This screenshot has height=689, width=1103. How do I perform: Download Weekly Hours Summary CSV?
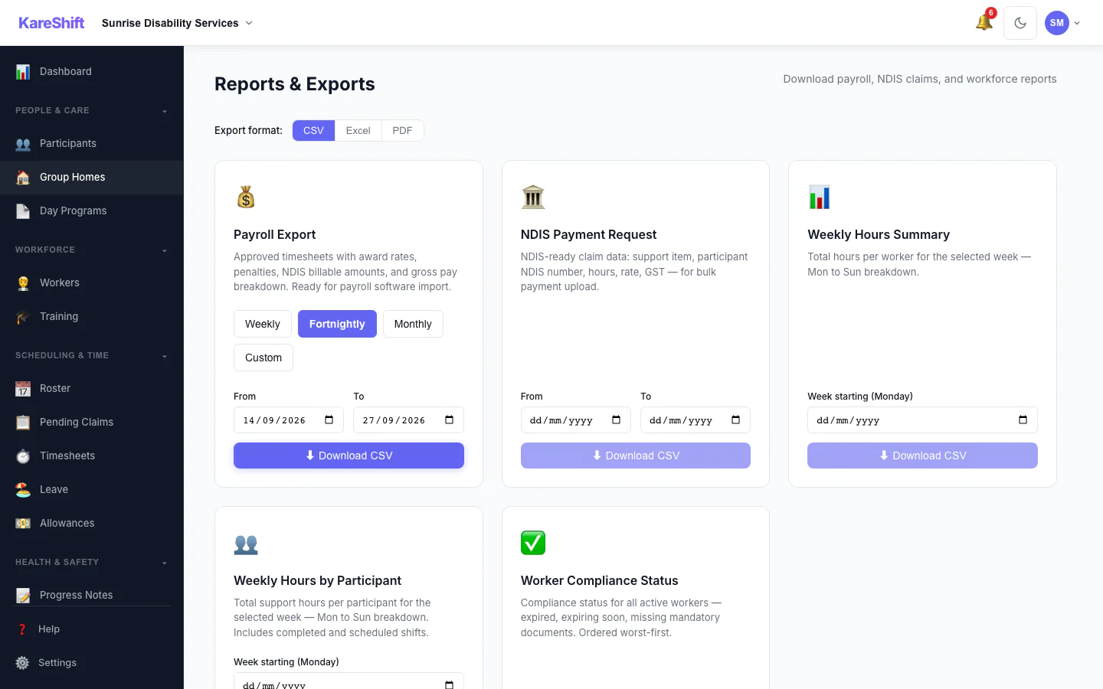(922, 456)
